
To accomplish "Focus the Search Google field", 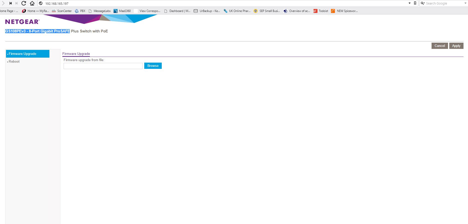I will [444, 3].
